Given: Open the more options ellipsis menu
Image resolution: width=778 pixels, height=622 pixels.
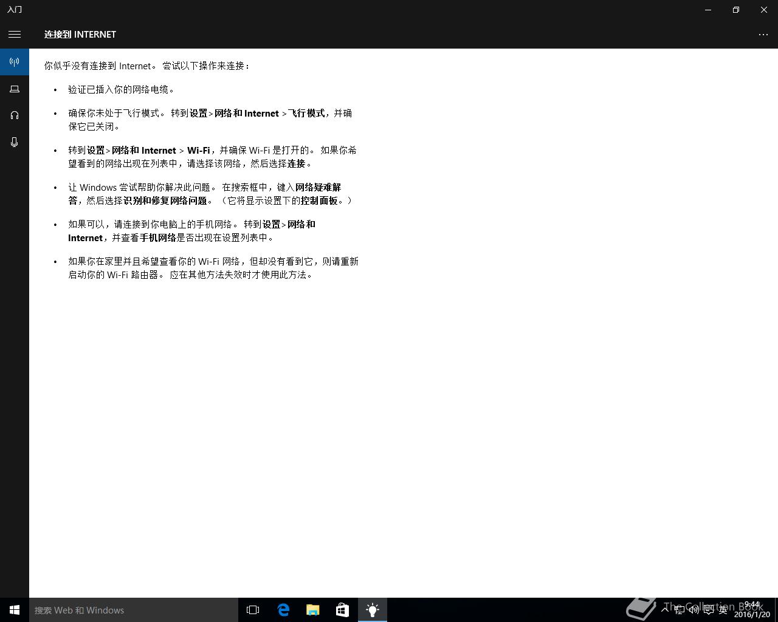Looking at the screenshot, I should (763, 35).
